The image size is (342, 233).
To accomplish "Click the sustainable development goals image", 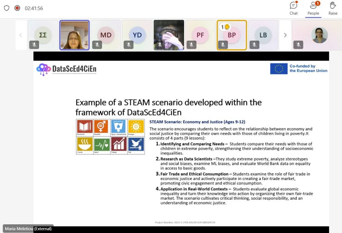I will (x=110, y=136).
